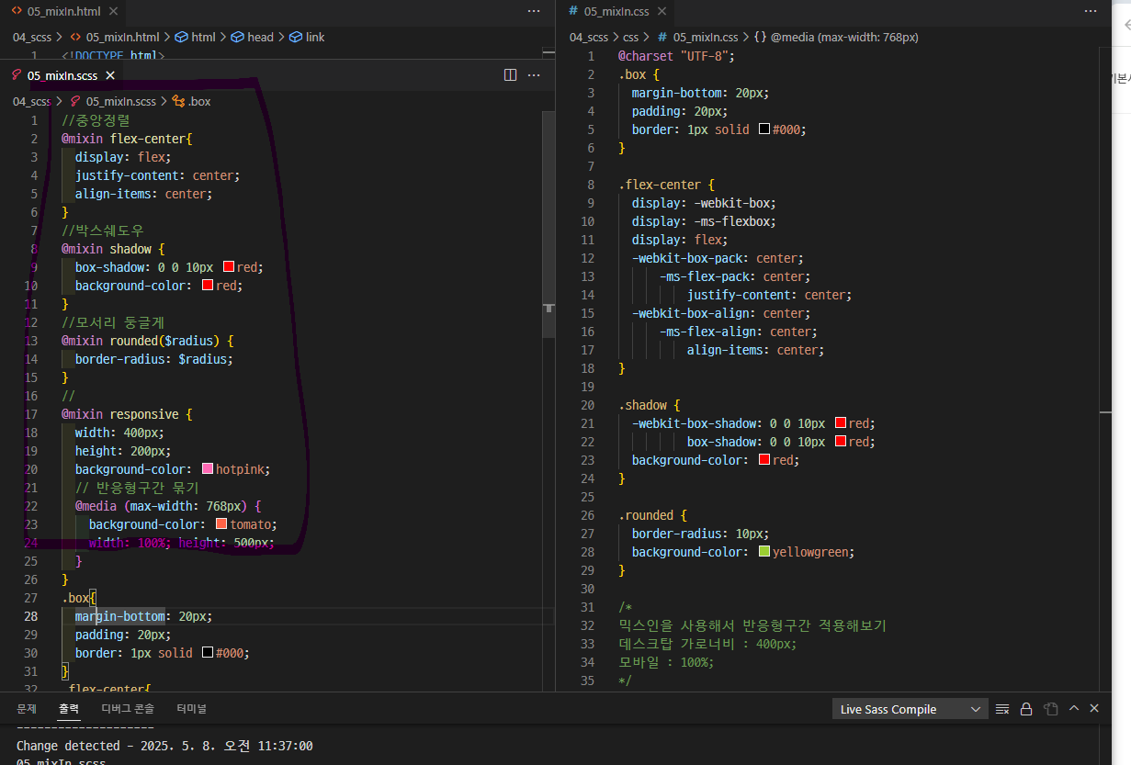Open red swatch on -webkit-box-shadow line
This screenshot has width=1131, height=765.
(841, 423)
